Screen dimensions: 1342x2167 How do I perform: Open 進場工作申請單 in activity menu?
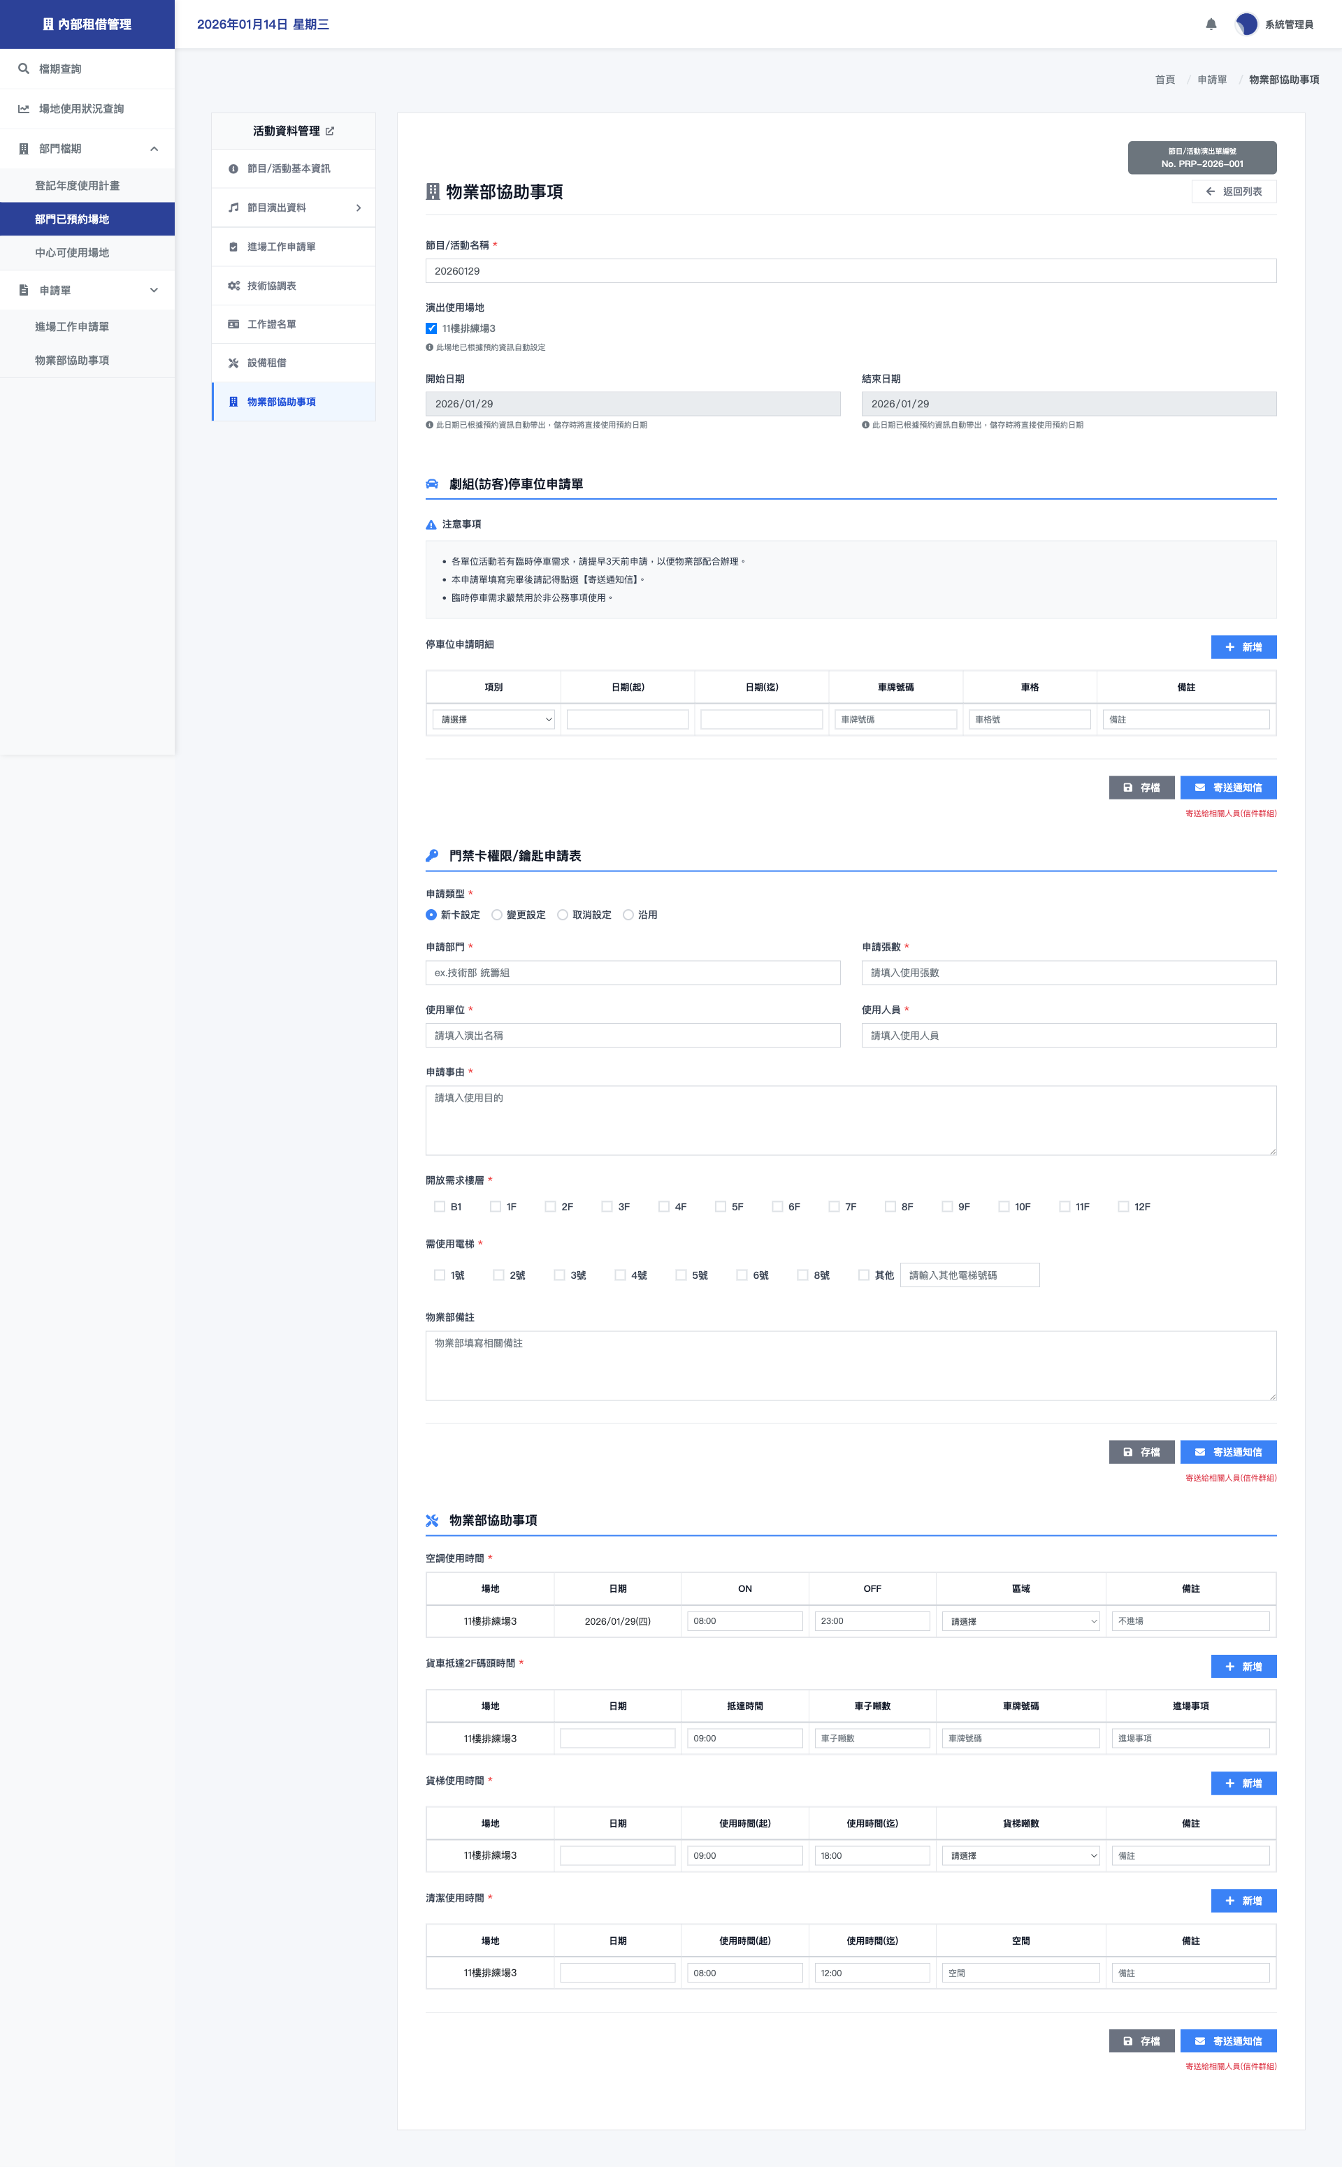point(280,247)
